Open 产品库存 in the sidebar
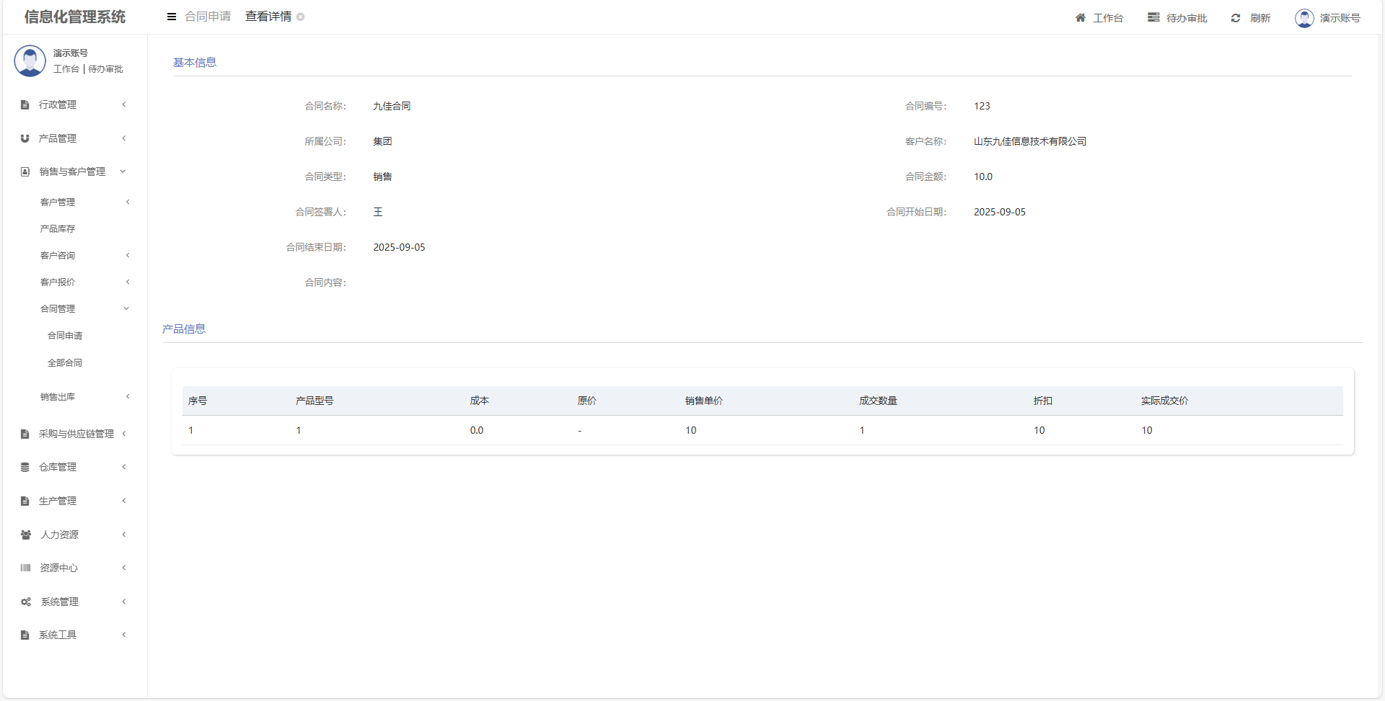 58,228
